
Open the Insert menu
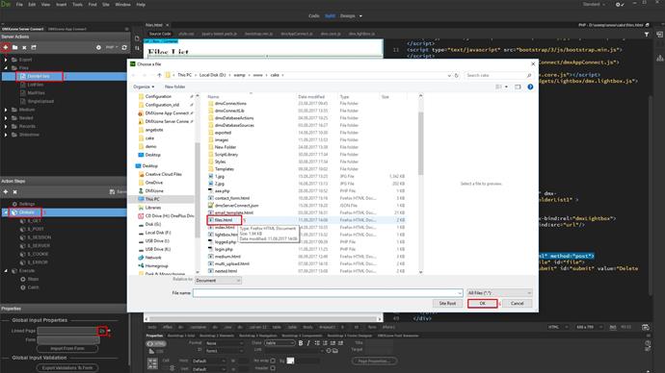[61, 5]
